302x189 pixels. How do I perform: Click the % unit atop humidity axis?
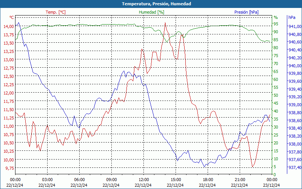coord(276,17)
